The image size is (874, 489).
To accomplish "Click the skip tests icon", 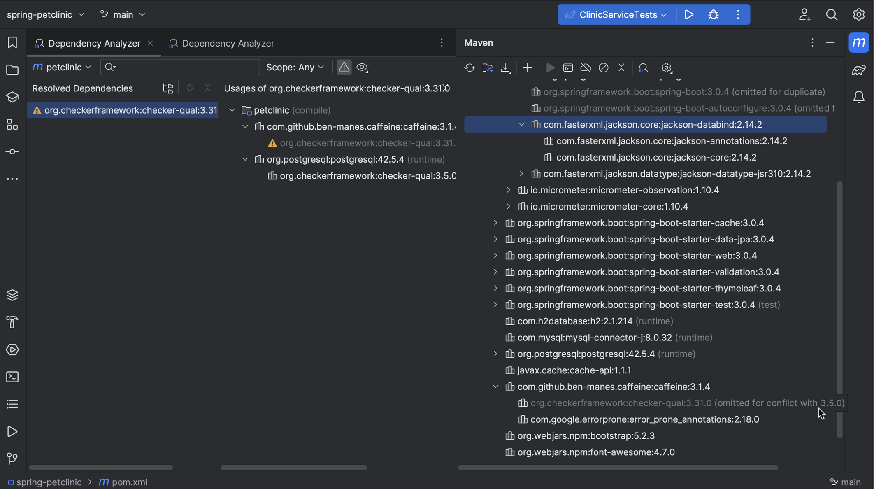I will click(x=603, y=67).
